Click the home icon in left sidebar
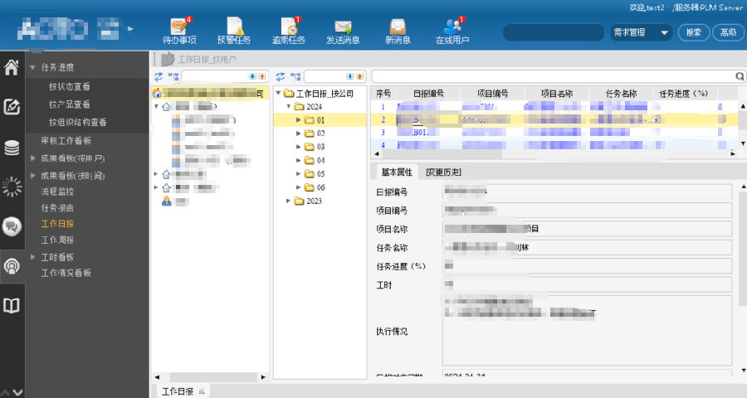 coord(12,68)
